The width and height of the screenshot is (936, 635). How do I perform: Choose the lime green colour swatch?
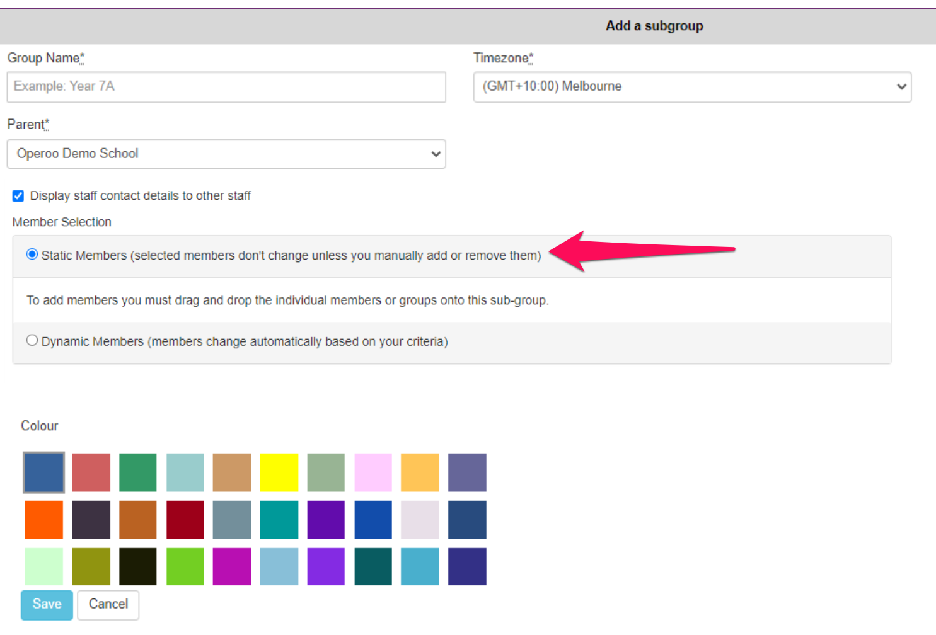pos(185,566)
